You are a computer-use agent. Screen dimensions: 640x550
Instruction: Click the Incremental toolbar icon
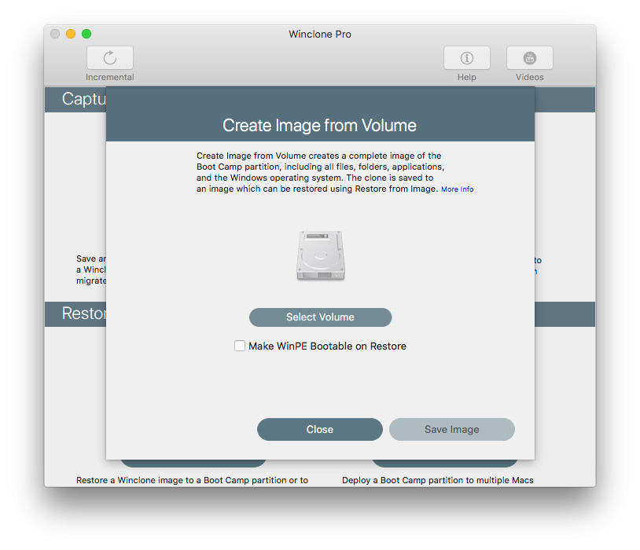pyautogui.click(x=110, y=58)
